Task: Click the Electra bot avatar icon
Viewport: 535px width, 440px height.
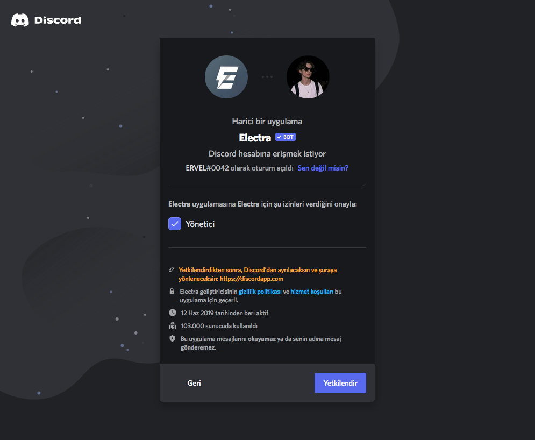Action: [226, 77]
